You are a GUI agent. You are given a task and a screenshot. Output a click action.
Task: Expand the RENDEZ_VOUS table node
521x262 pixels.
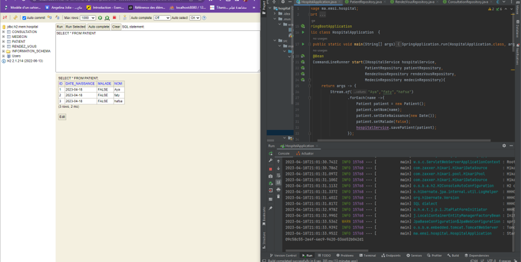[x=3, y=46]
